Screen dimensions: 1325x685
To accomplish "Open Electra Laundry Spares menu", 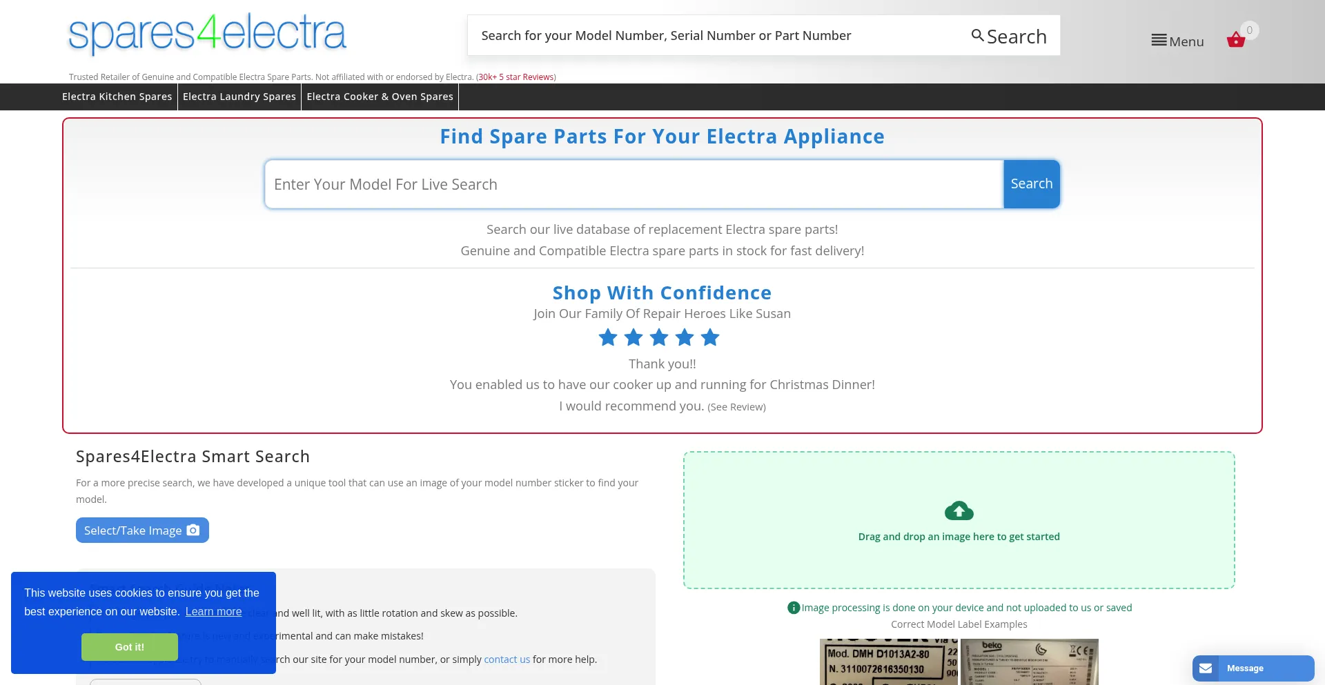I will click(x=239, y=97).
